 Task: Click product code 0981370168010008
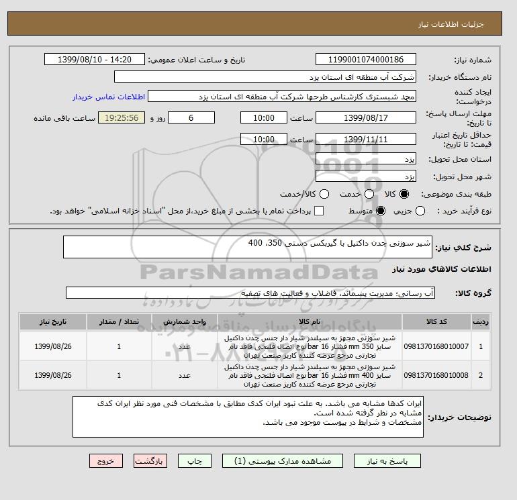(x=436, y=375)
